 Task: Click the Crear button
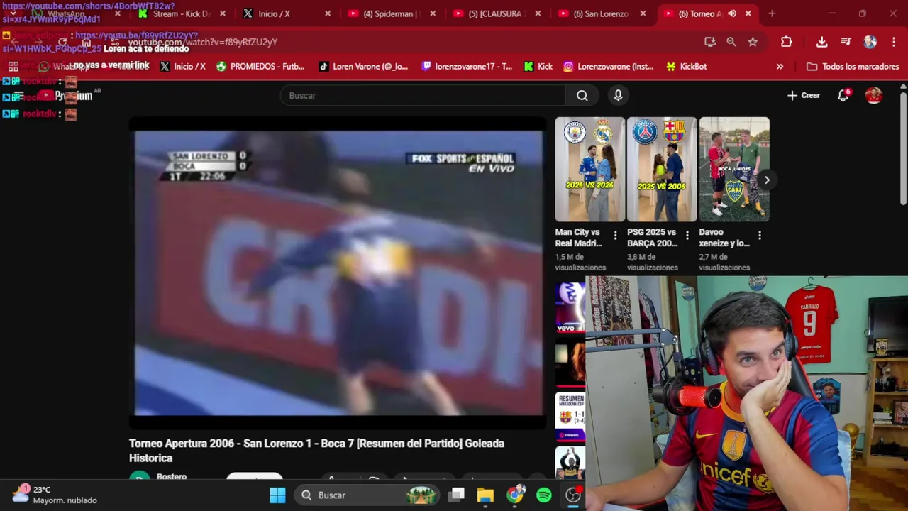tap(803, 95)
